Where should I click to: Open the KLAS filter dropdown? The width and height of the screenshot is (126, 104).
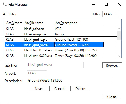pos(111,14)
